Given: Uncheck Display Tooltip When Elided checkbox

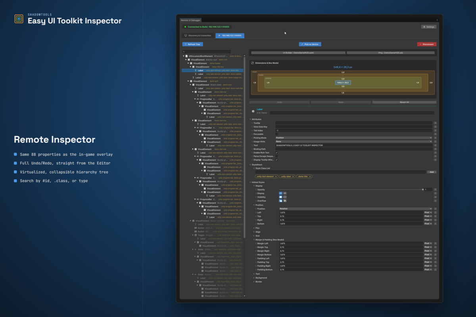Looking at the screenshot, I should pos(277,160).
